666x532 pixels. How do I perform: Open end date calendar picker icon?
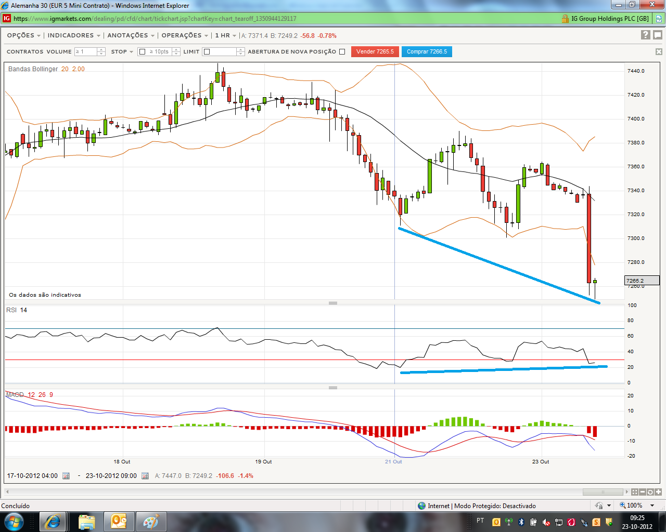pyautogui.click(x=145, y=475)
